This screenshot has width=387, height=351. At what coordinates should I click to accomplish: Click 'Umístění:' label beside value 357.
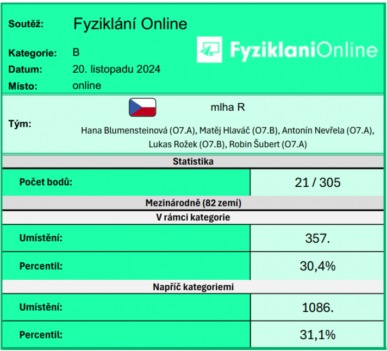click(41, 238)
